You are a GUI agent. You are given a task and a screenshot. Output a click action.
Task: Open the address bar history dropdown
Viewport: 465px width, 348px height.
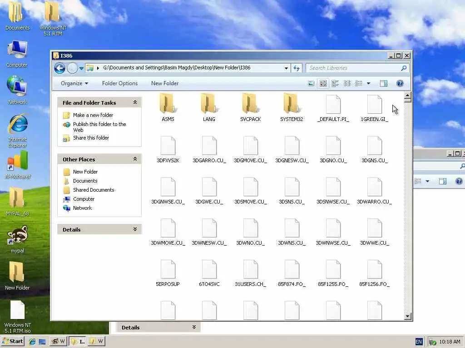coord(286,68)
